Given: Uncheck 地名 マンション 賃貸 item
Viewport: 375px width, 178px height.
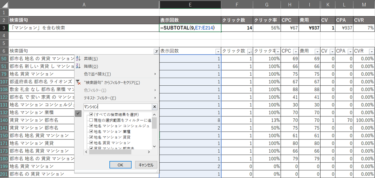Looking at the screenshot, I should click(x=91, y=137).
